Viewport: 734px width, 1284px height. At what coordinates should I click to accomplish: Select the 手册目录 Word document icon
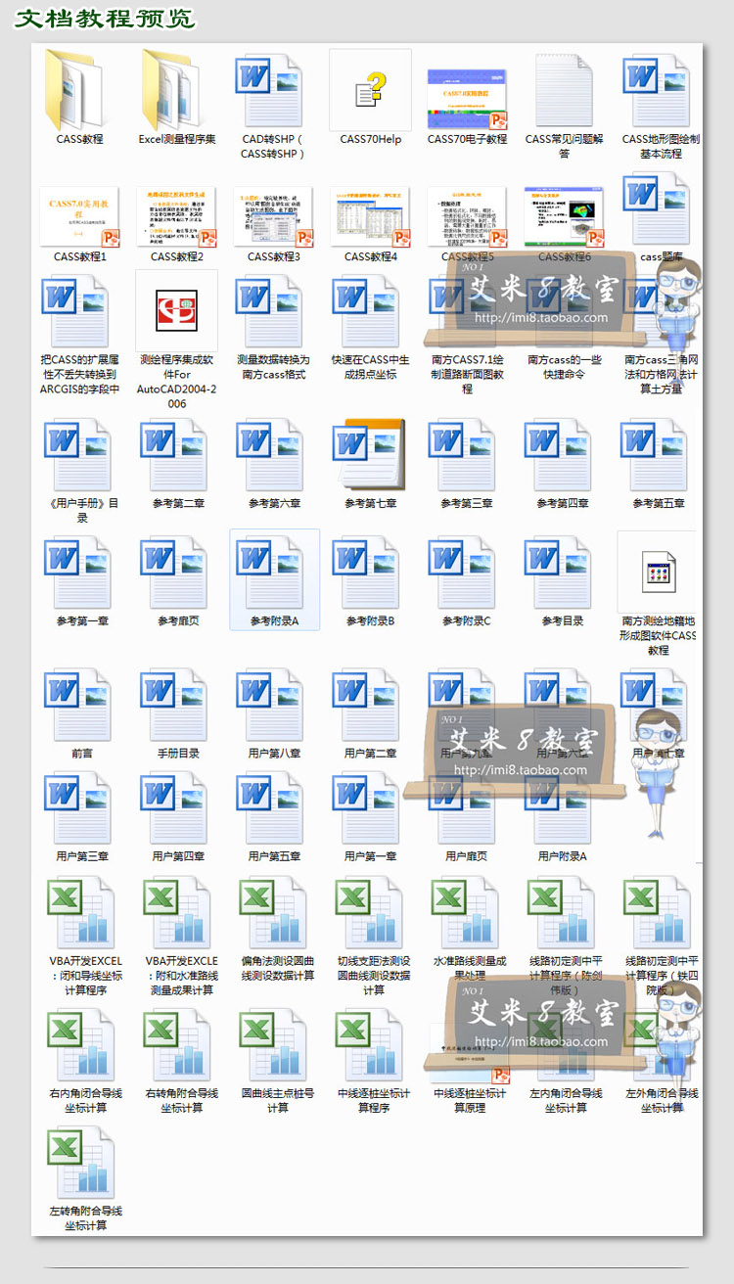point(175,707)
